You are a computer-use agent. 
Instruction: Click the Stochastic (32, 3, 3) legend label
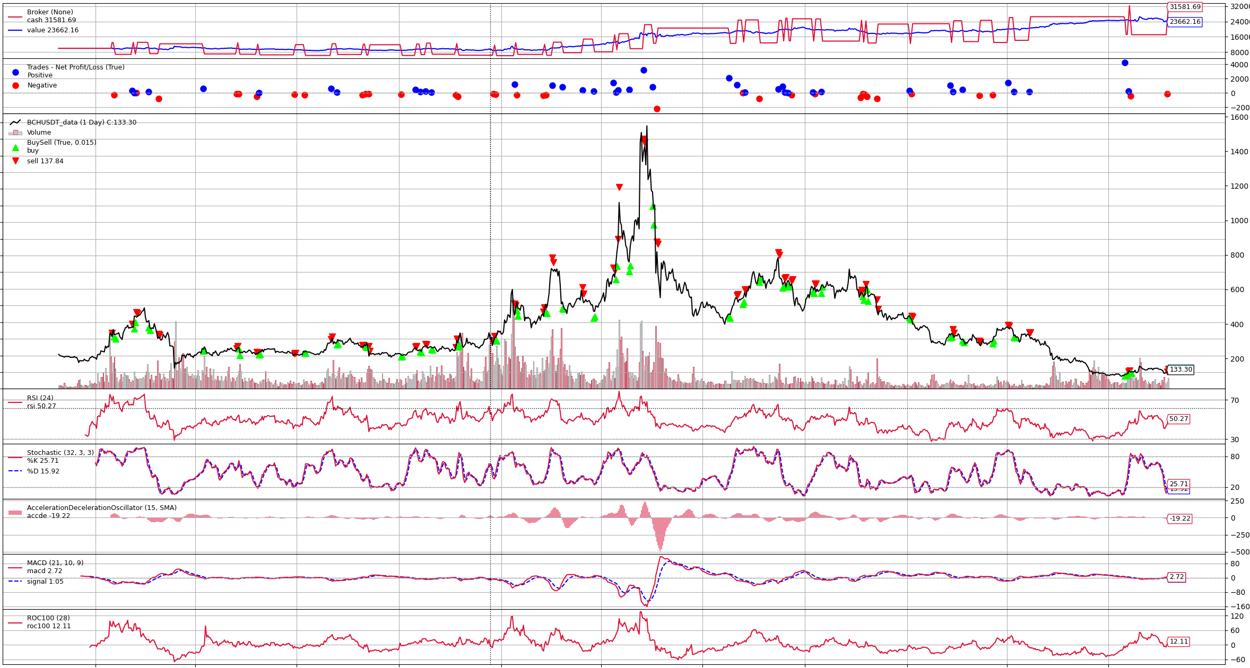point(60,453)
